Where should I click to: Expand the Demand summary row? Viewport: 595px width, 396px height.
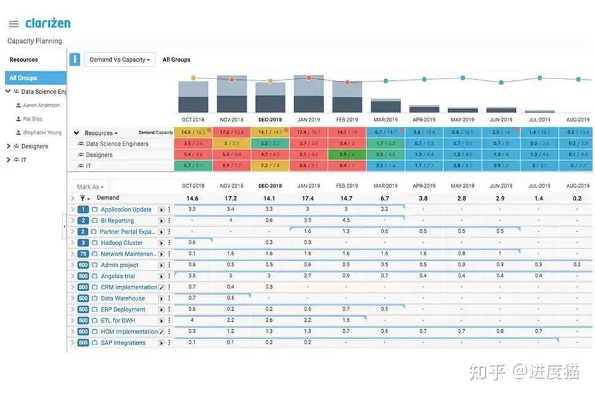(72, 198)
